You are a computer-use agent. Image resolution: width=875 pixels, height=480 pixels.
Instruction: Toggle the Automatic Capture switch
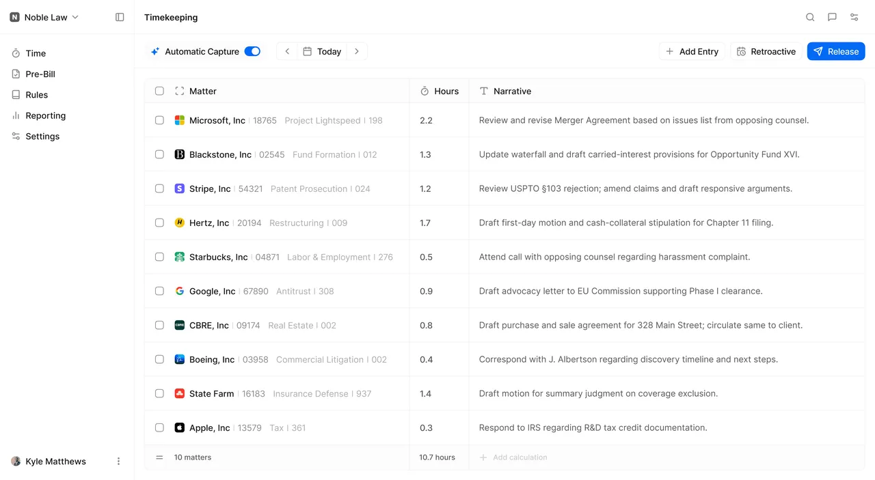(252, 51)
